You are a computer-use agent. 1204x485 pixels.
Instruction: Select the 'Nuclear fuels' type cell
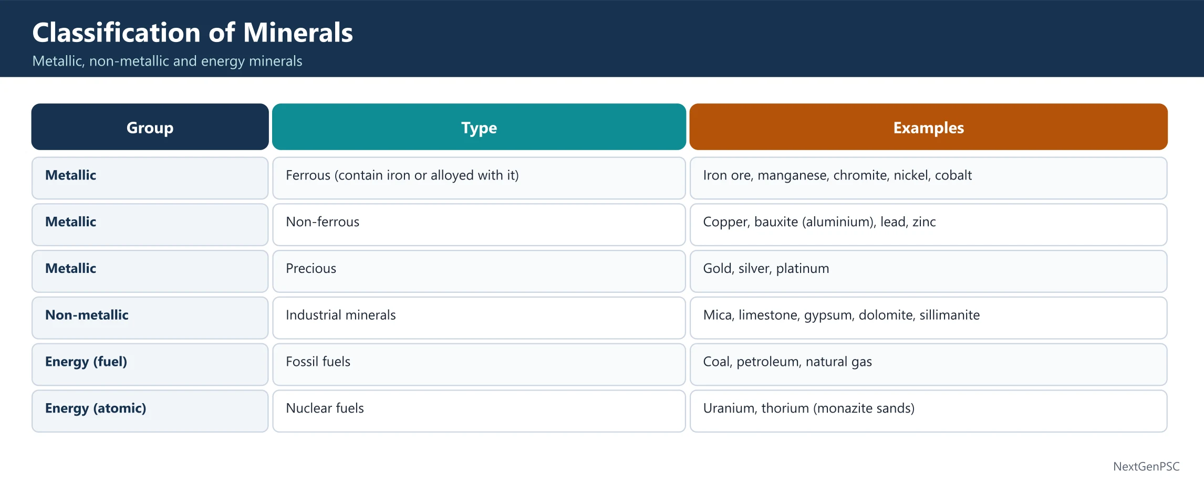pyautogui.click(x=479, y=411)
